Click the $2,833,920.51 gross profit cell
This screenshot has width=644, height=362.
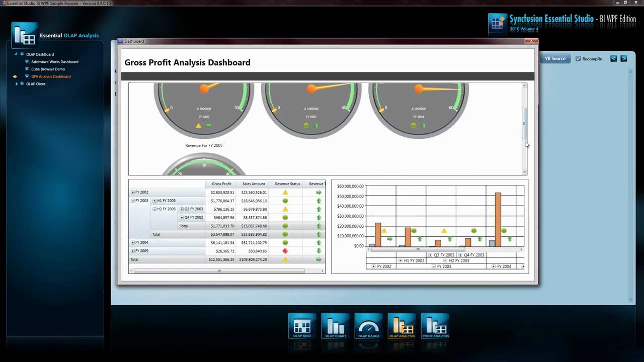pos(221,193)
